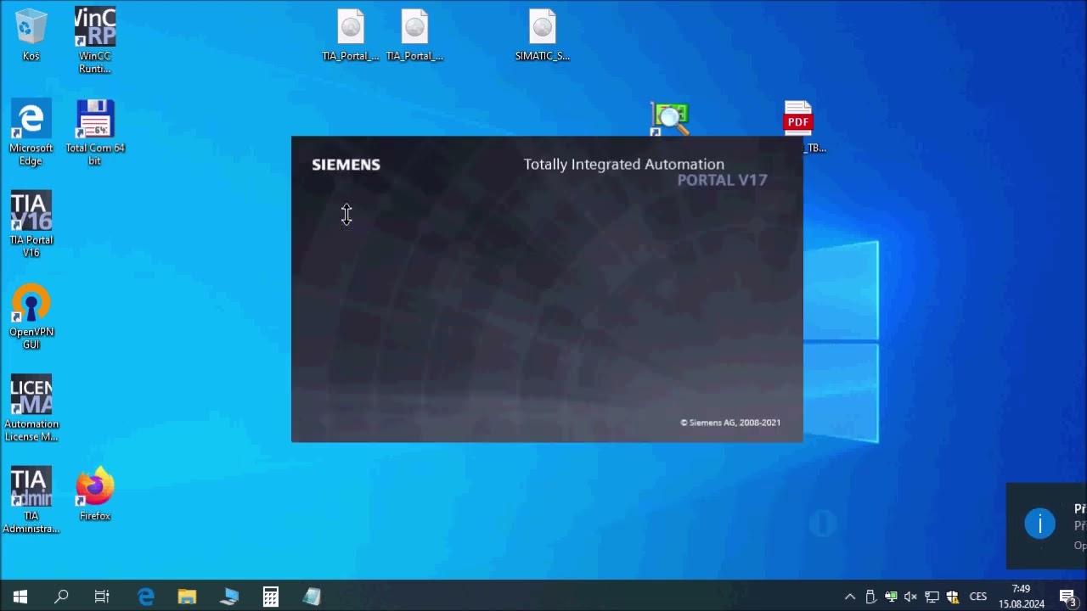Select the SIMATIC_S file on desktop
The image size is (1087, 611).
tap(543, 35)
